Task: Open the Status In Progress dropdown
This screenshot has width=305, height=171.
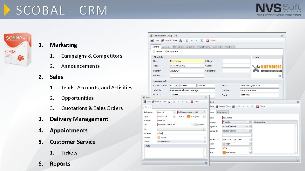Action: [205, 117]
